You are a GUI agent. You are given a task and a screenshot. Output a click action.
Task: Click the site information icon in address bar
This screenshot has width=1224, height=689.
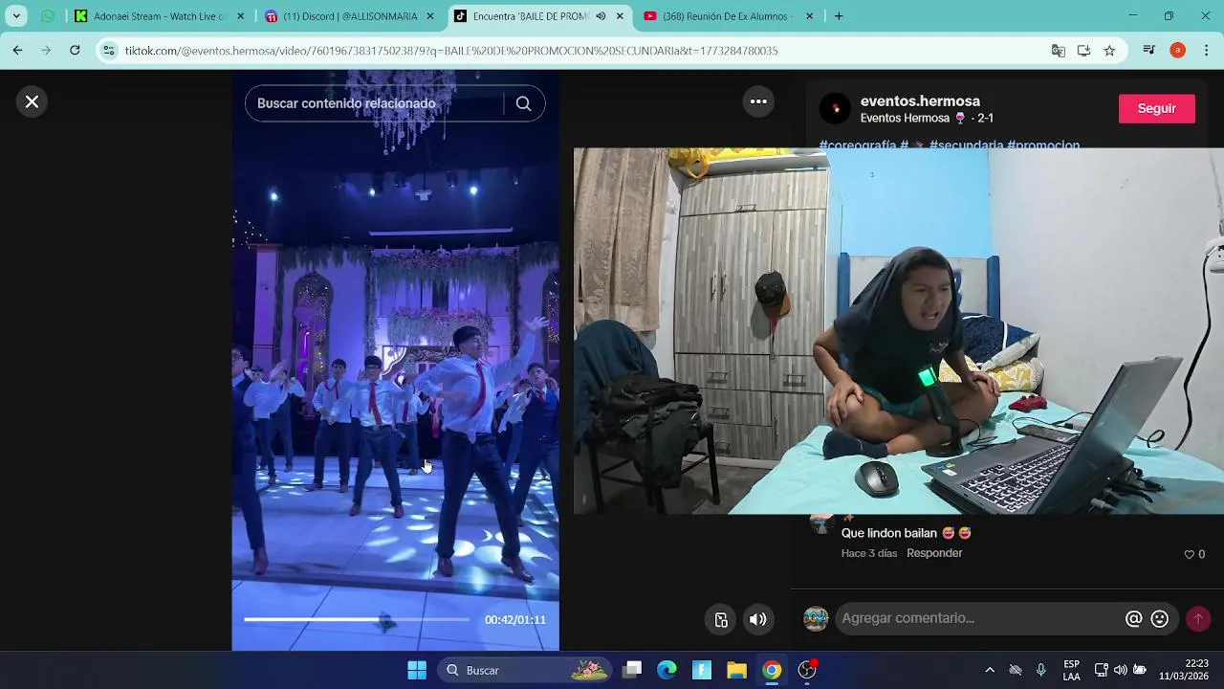pyautogui.click(x=109, y=50)
